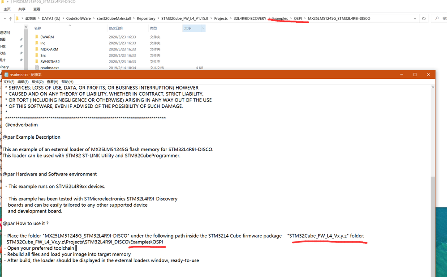This screenshot has height=277, width=447.
Task: Navigate up one folder level in Explorer
Action: (11, 18)
